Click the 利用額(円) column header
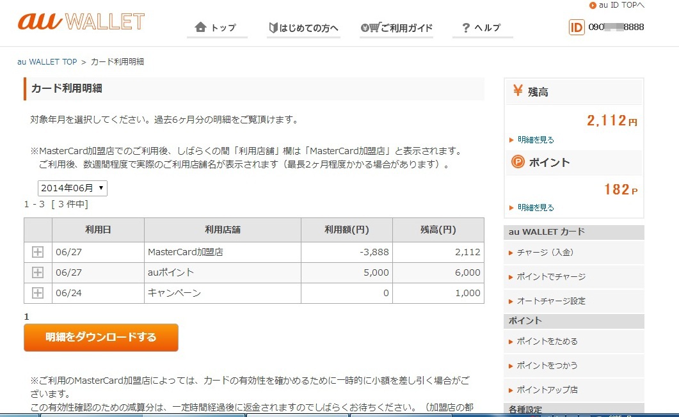The image size is (679, 417). pos(347,230)
